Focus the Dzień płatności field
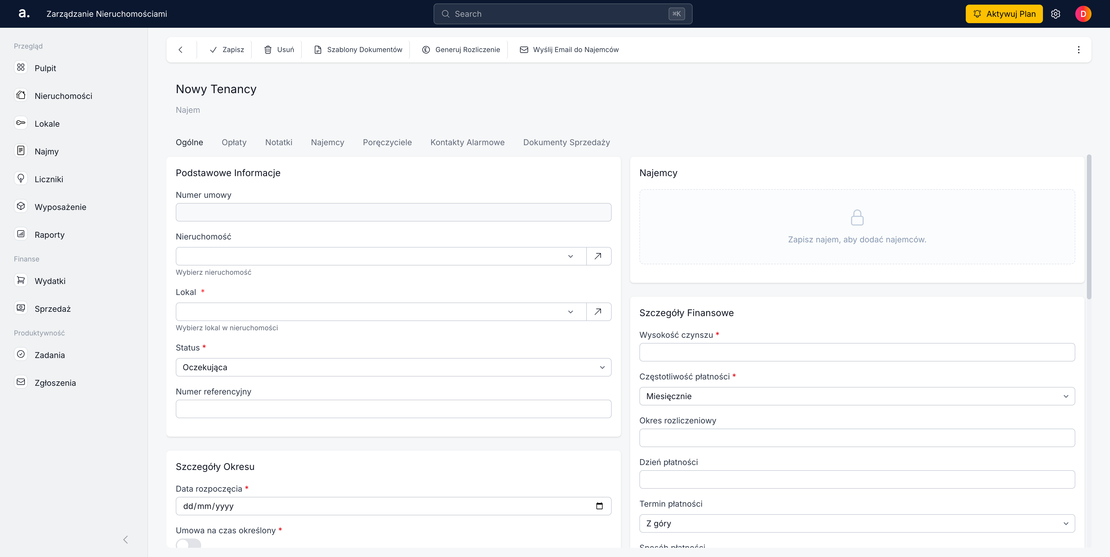 [x=857, y=479]
